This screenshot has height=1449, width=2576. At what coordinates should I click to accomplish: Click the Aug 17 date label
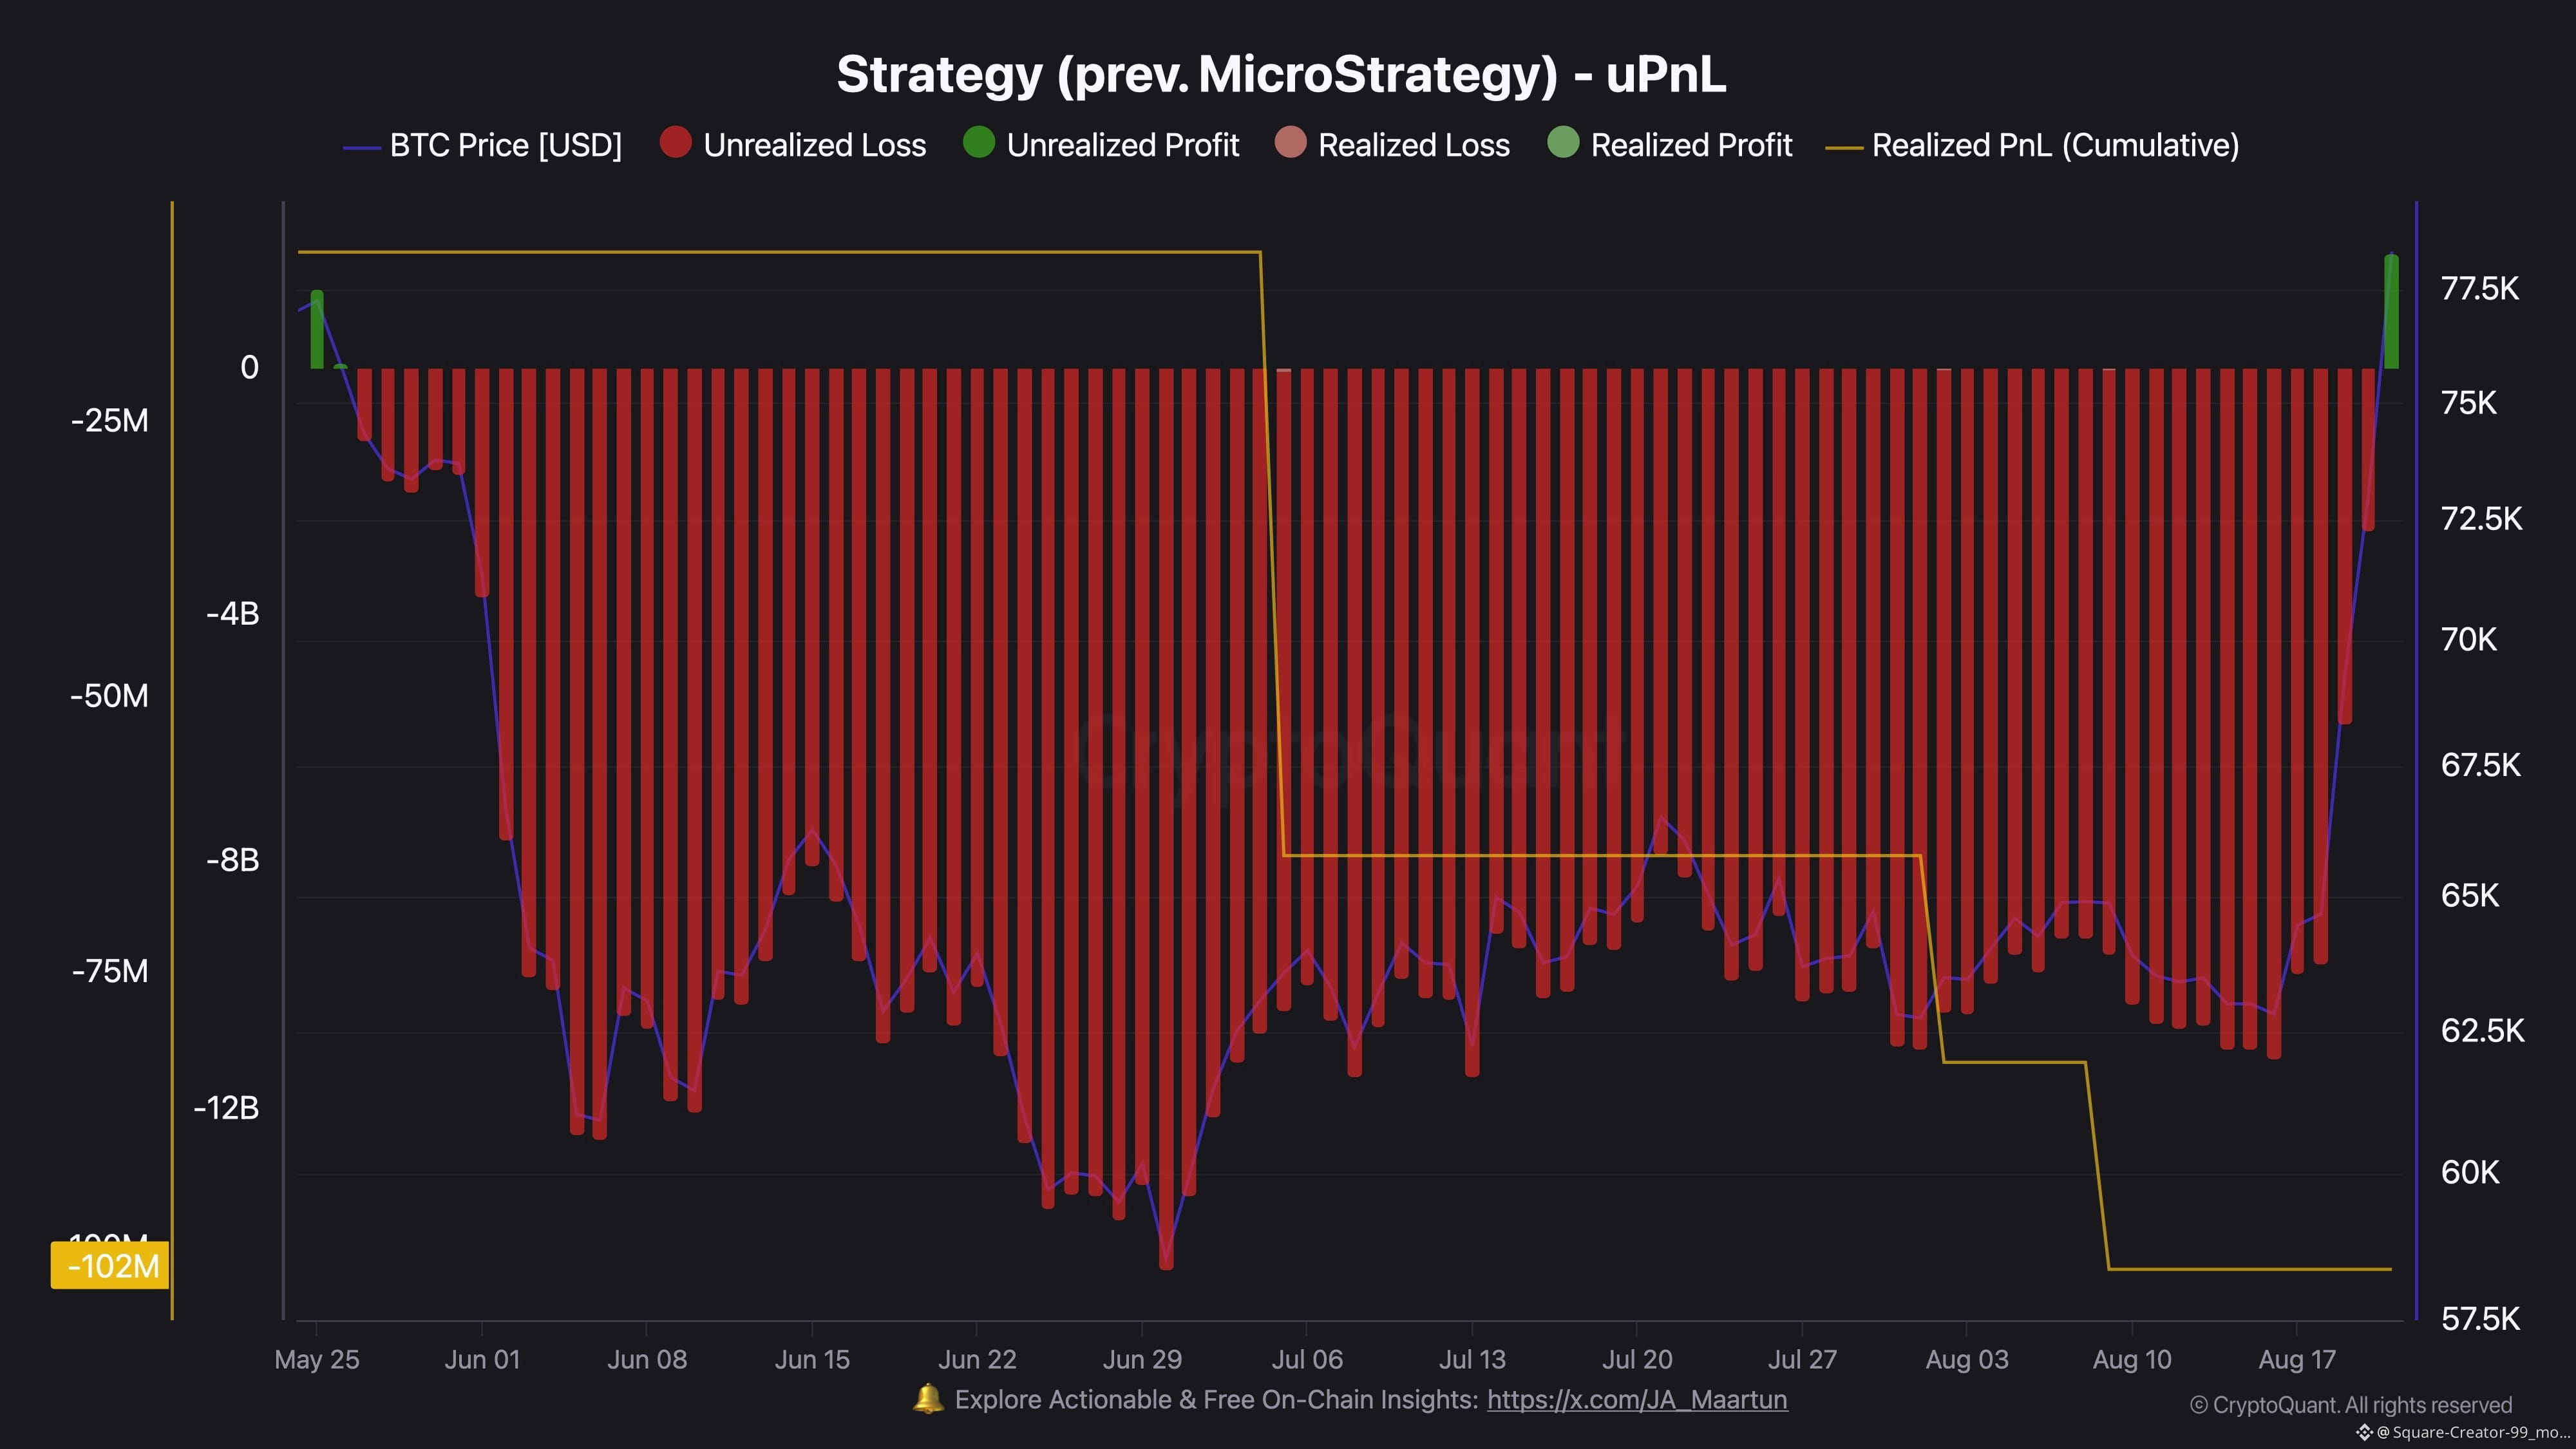(2297, 1360)
